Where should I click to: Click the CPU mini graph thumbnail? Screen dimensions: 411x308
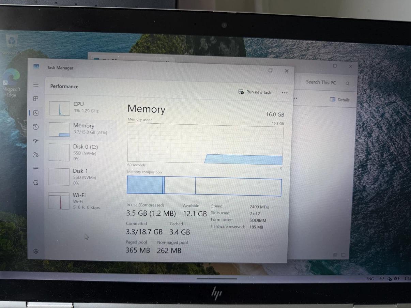click(x=59, y=108)
